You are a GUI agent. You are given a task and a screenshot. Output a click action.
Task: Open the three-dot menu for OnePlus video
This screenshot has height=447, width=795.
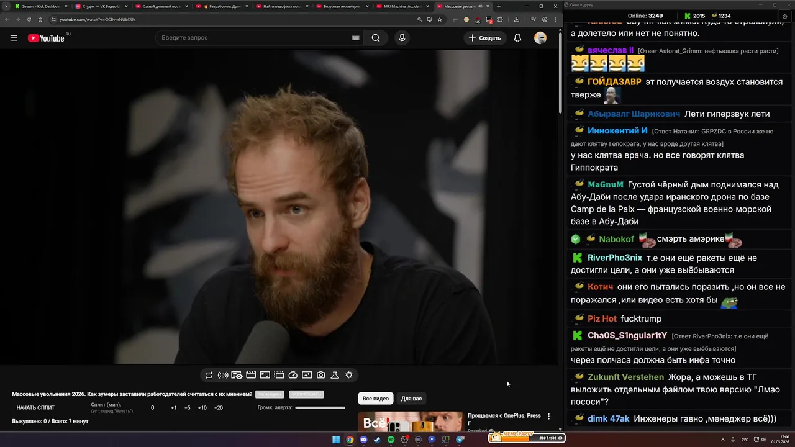(548, 417)
